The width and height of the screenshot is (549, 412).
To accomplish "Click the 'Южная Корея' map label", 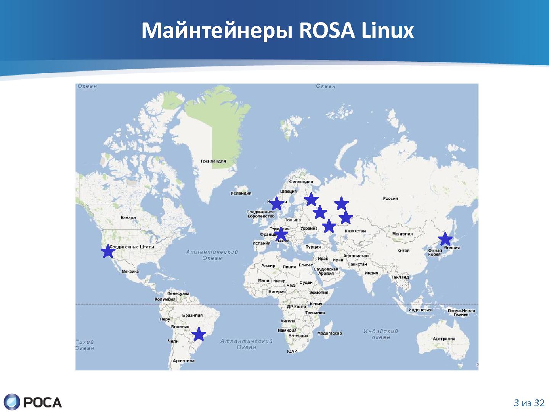I will pos(435,253).
